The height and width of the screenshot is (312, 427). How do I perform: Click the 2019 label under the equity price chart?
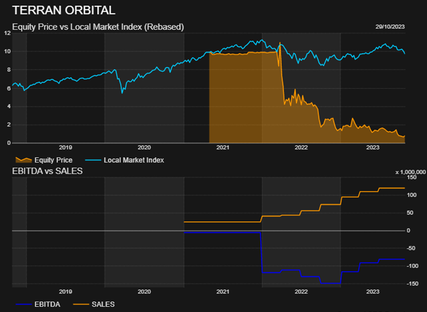click(x=65, y=147)
